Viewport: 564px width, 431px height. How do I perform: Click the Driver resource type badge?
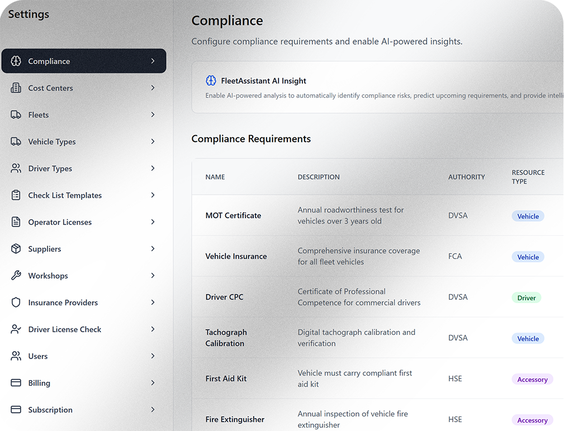[x=526, y=298]
